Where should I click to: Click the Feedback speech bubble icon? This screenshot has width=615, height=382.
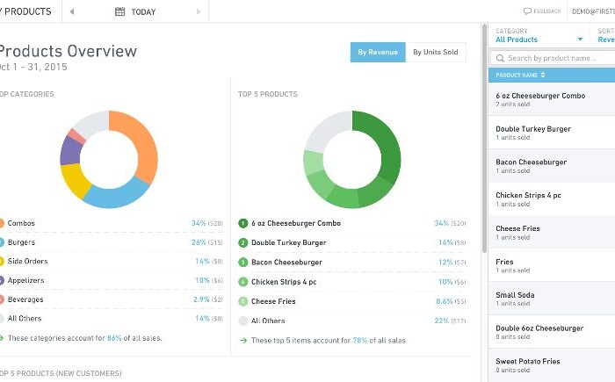pyautogui.click(x=527, y=11)
